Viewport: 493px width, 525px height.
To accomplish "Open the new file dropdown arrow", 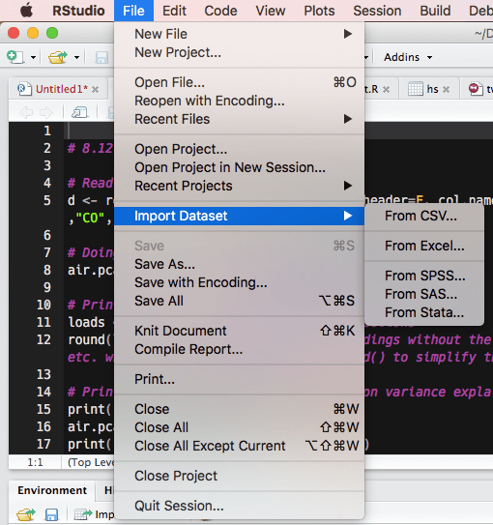I will (x=33, y=58).
